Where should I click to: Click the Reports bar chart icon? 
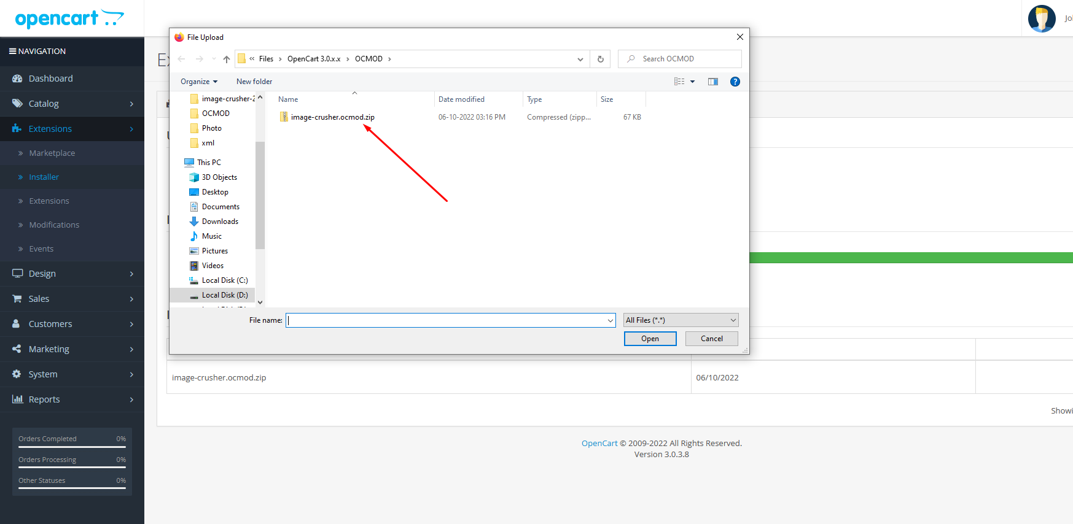point(17,399)
